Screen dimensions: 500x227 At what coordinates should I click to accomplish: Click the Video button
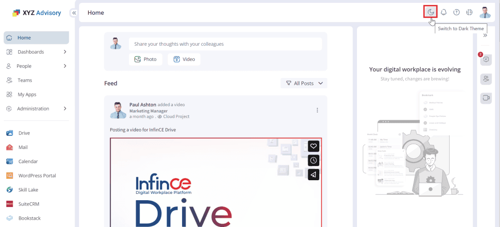coord(184,59)
